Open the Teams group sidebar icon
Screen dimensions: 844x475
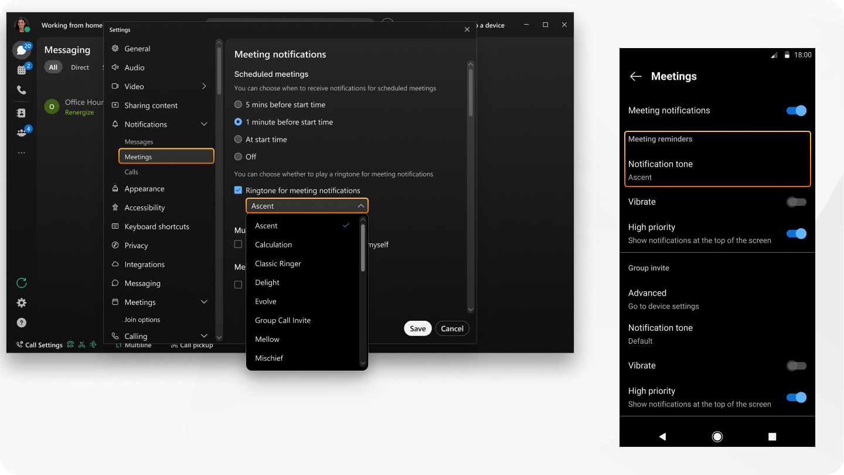[21, 133]
